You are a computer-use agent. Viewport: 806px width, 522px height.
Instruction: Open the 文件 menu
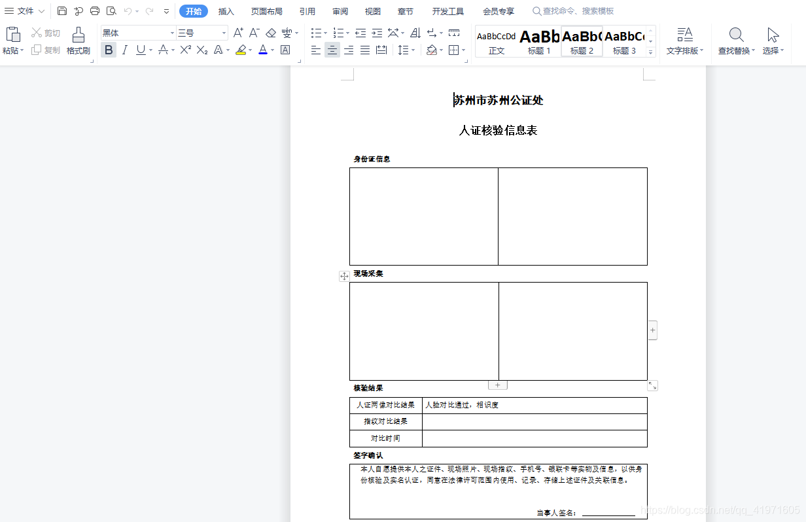click(24, 10)
